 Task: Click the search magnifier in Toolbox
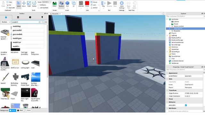coord(43,22)
